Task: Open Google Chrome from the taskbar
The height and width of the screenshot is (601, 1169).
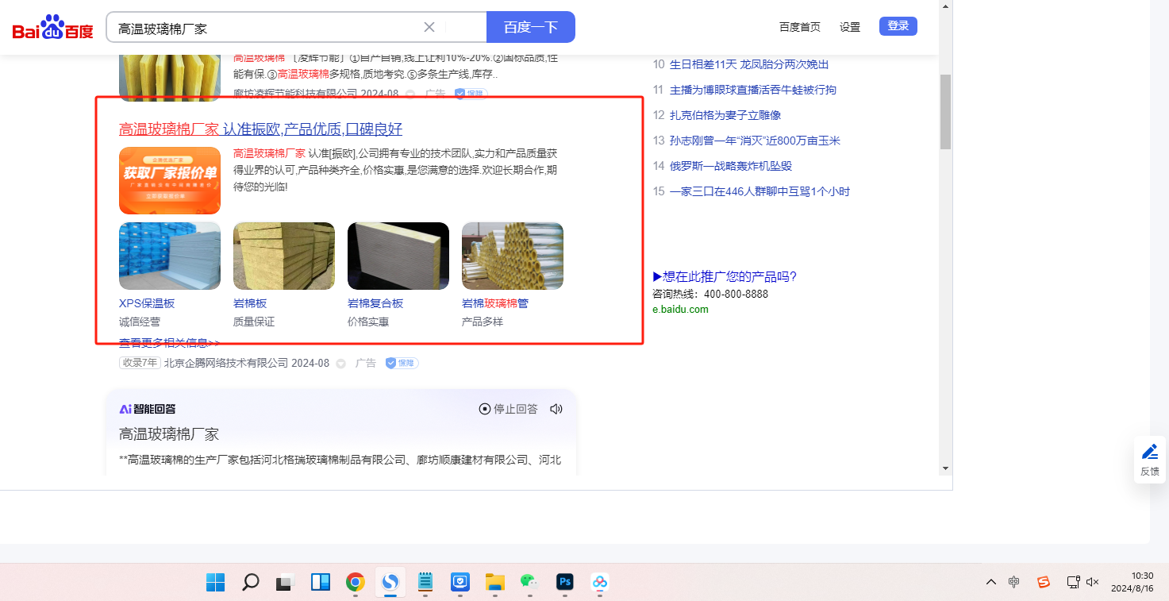Action: tap(355, 582)
